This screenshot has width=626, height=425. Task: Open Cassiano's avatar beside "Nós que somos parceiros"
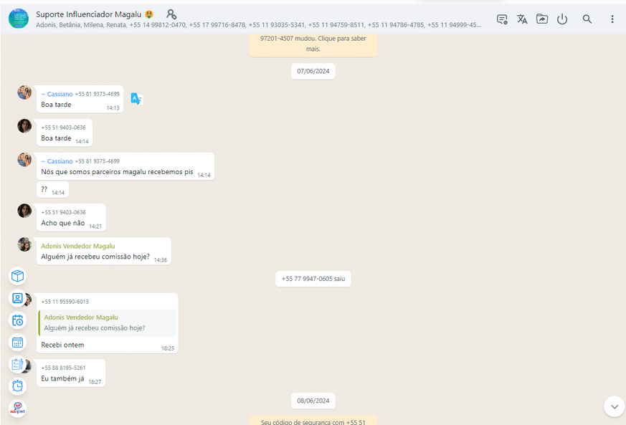(24, 160)
